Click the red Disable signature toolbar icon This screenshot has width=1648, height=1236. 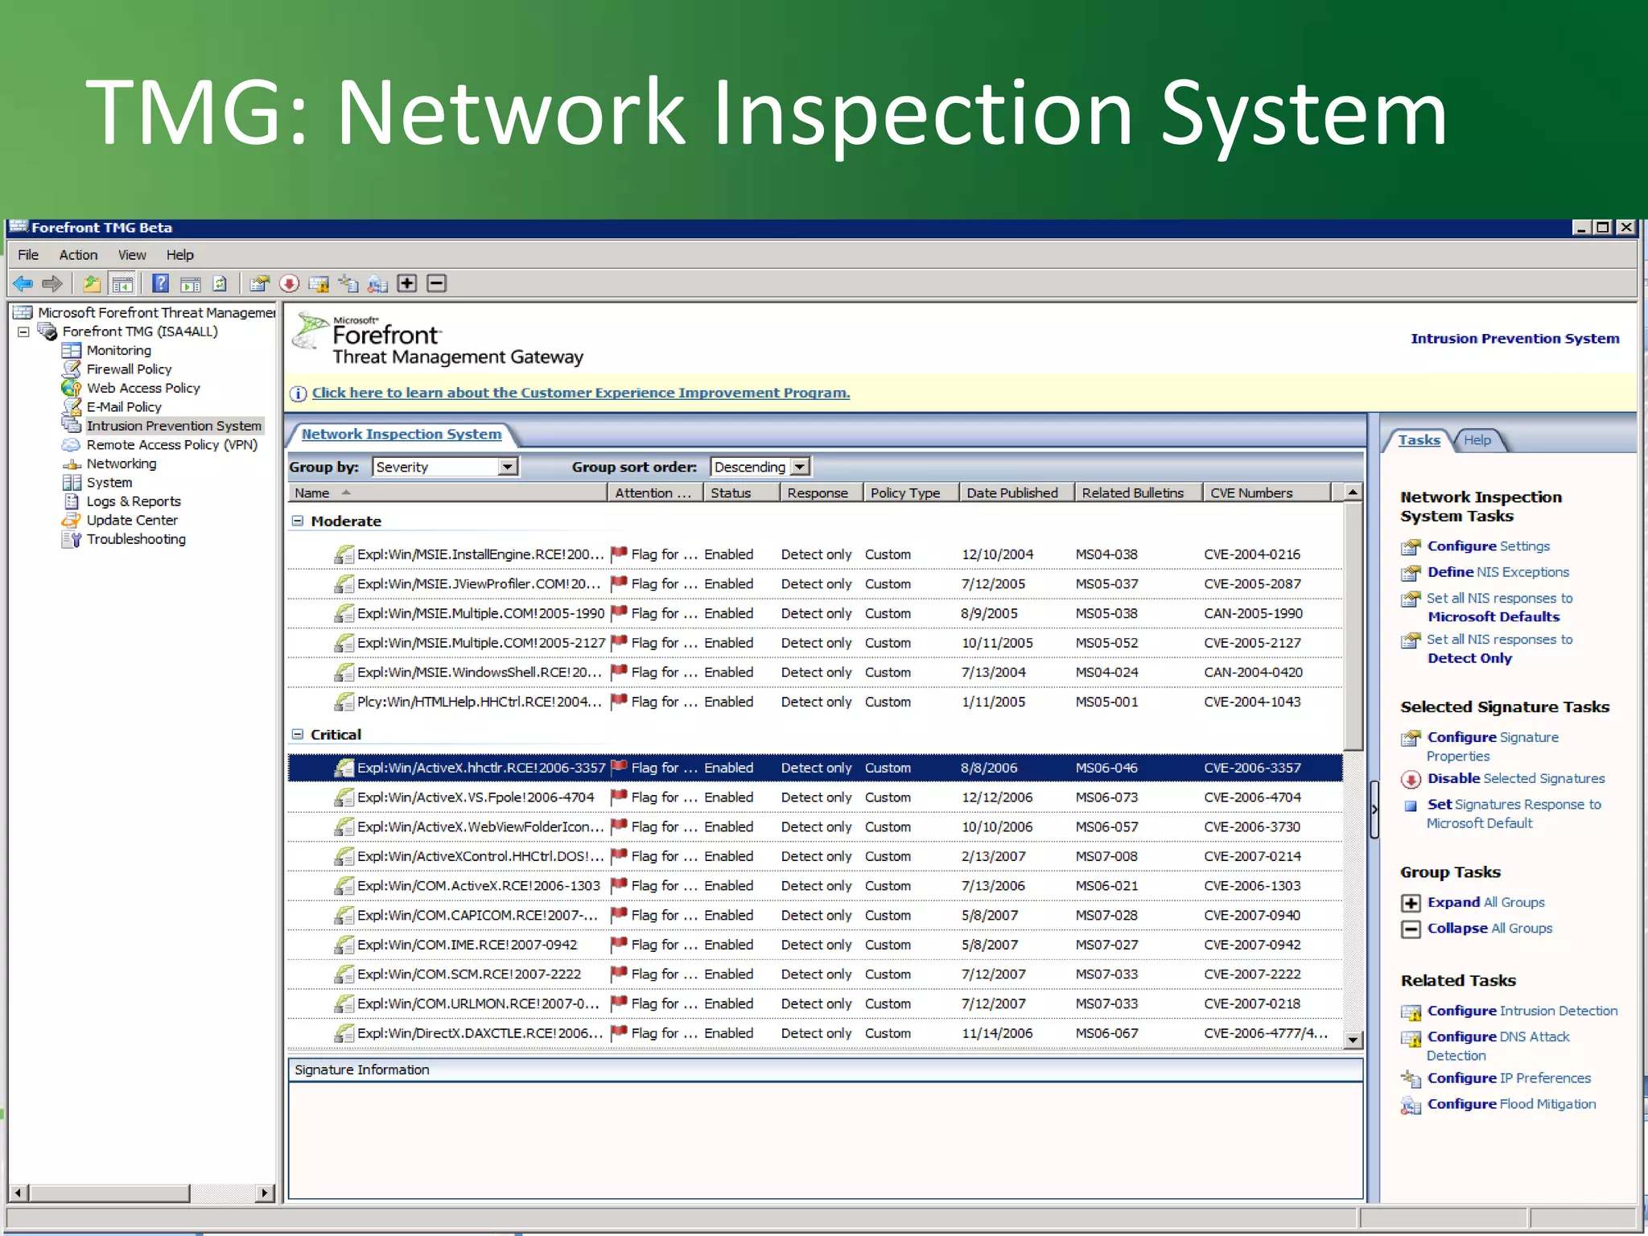click(289, 283)
